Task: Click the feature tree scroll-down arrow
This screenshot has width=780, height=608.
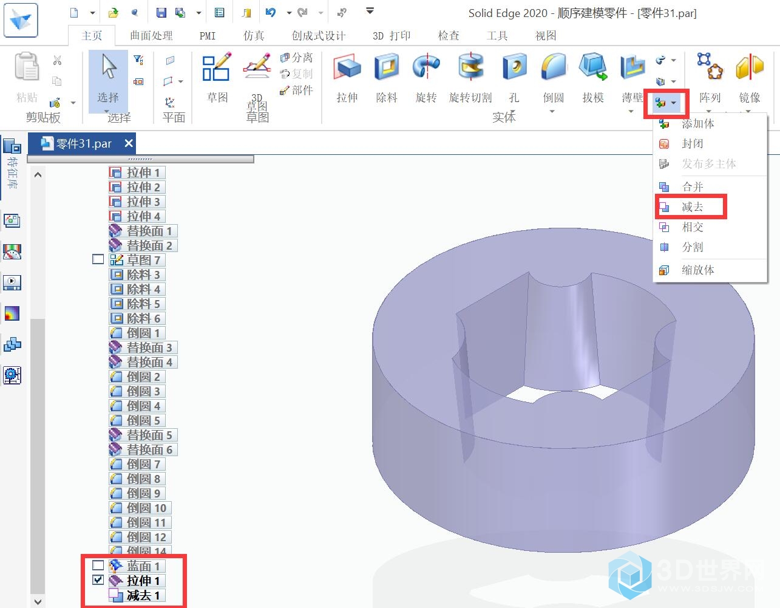Action: [38, 601]
